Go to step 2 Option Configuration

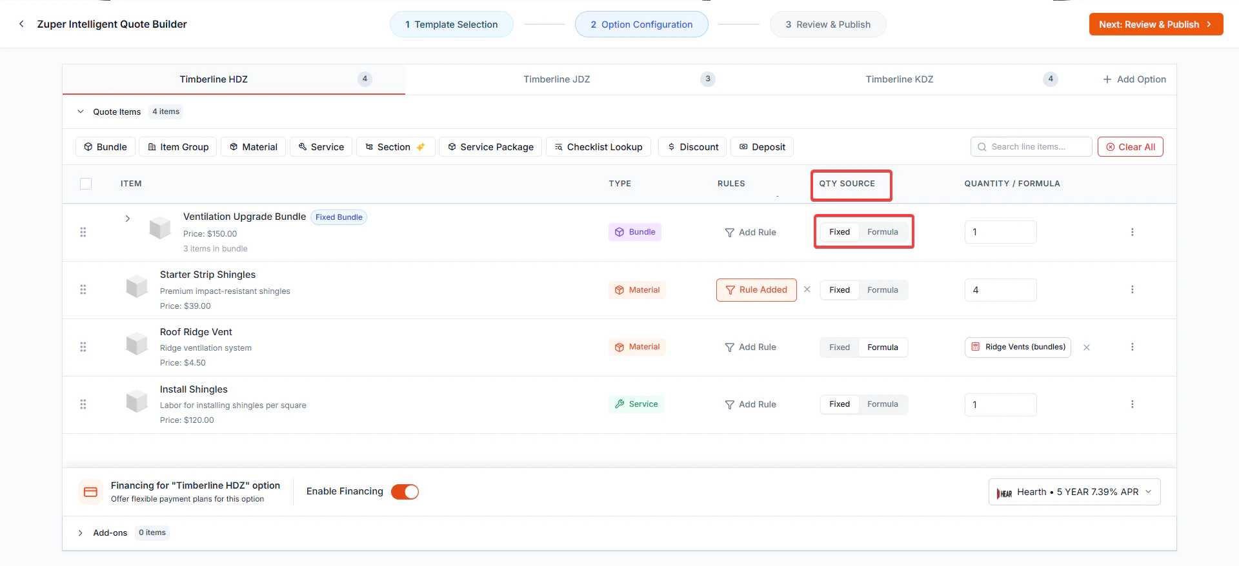(641, 24)
